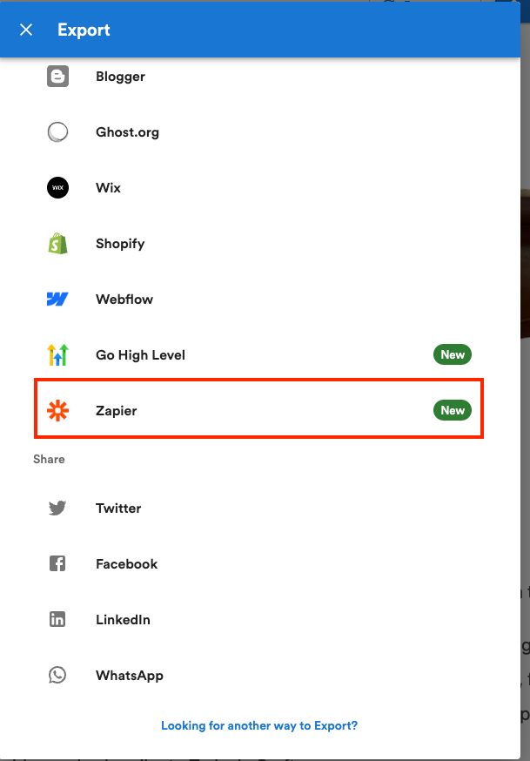Choose Shopify from the export list

point(259,244)
